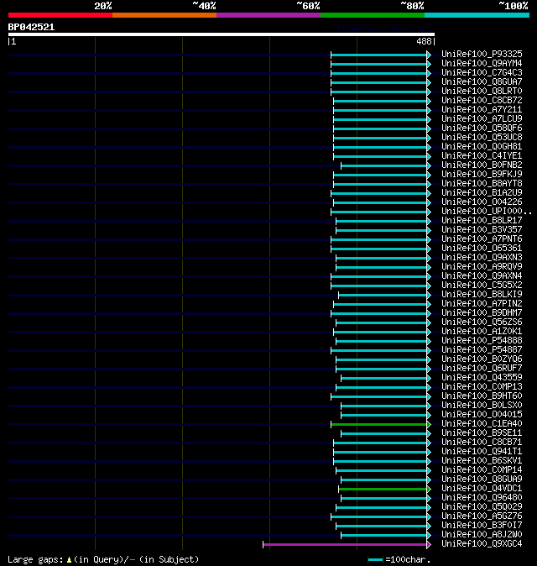
Task: Select hit label UniRef100_A8J2W0
Action: tap(482, 535)
